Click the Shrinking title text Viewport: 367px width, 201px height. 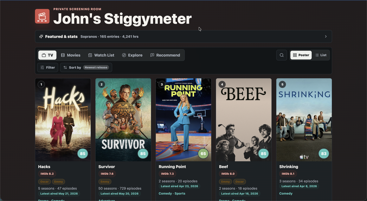tap(289, 167)
